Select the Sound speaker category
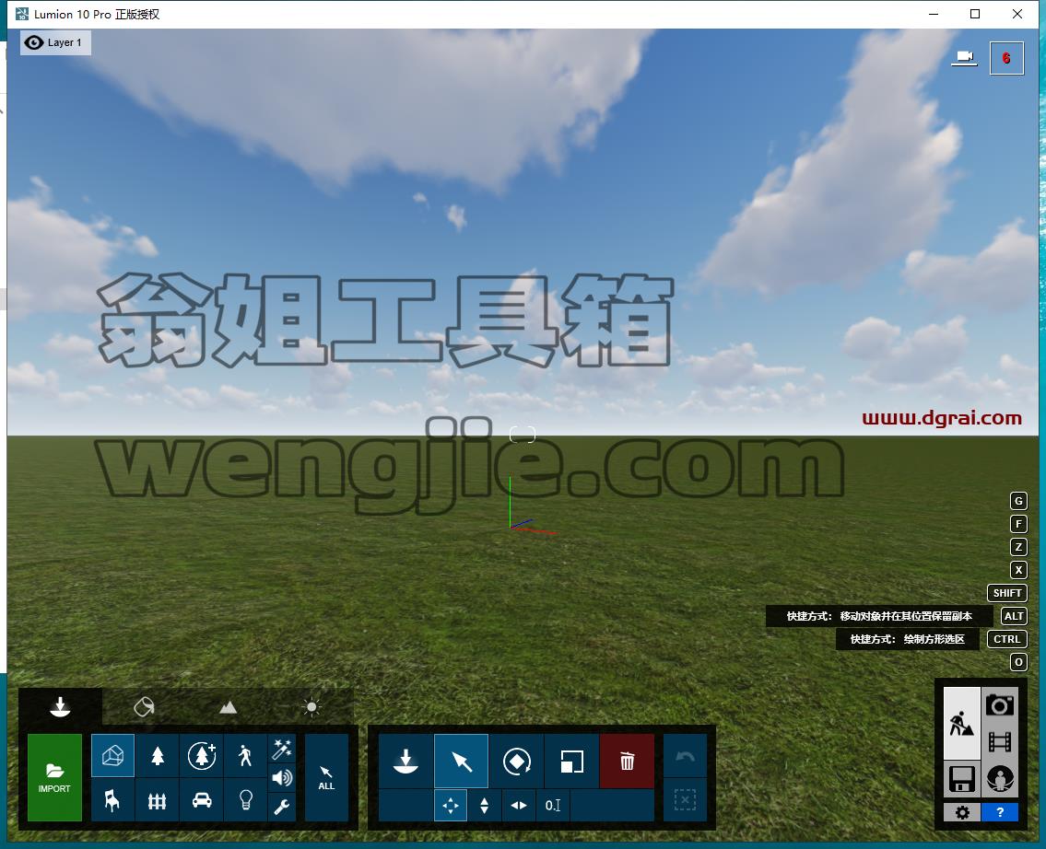This screenshot has height=849, width=1046. pyautogui.click(x=281, y=778)
